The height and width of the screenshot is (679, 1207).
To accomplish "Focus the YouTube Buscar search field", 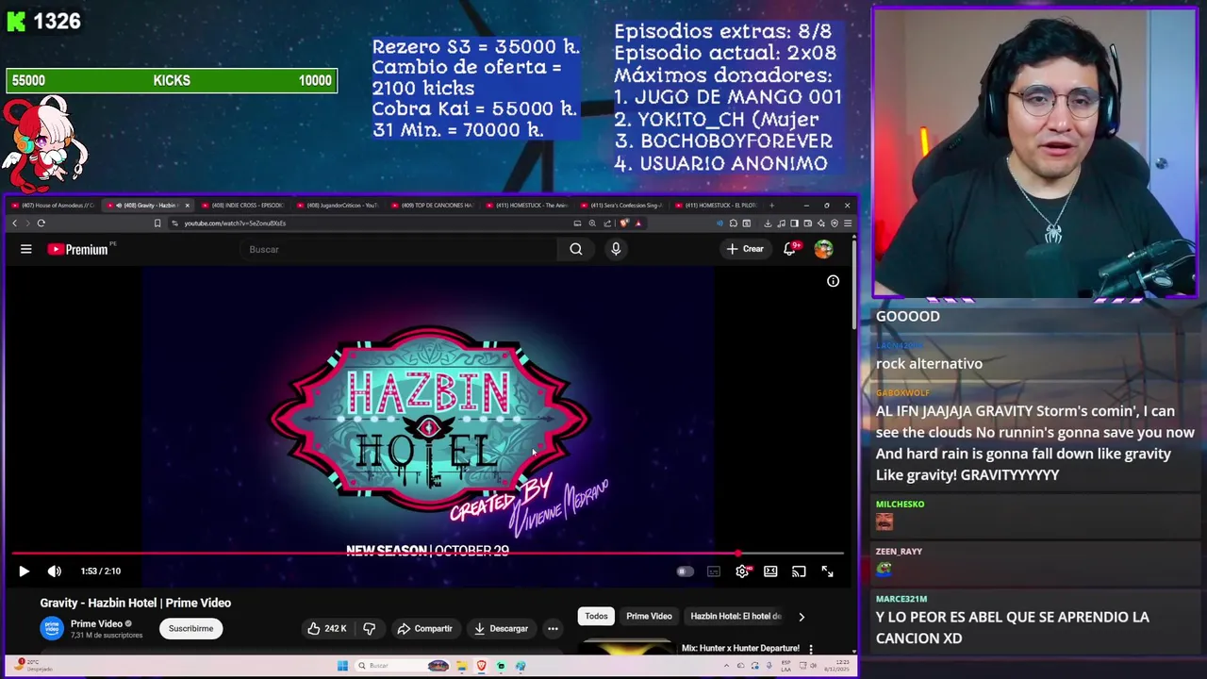I will (401, 249).
